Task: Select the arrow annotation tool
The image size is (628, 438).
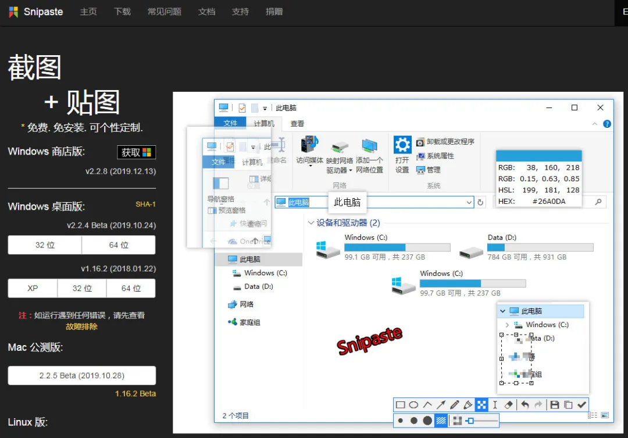Action: coord(441,405)
